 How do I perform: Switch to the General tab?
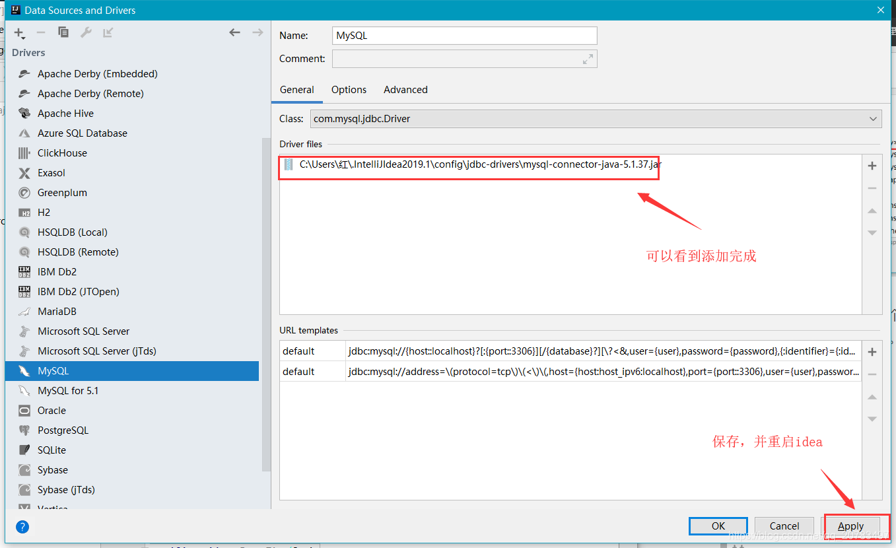point(297,90)
